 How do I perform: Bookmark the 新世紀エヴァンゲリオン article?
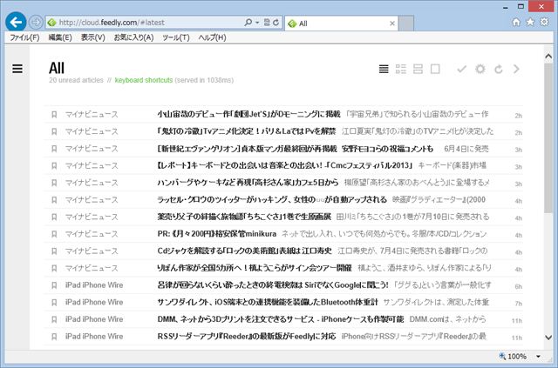pos(54,149)
